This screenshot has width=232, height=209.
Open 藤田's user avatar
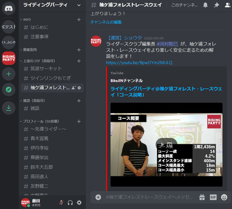click(26, 203)
